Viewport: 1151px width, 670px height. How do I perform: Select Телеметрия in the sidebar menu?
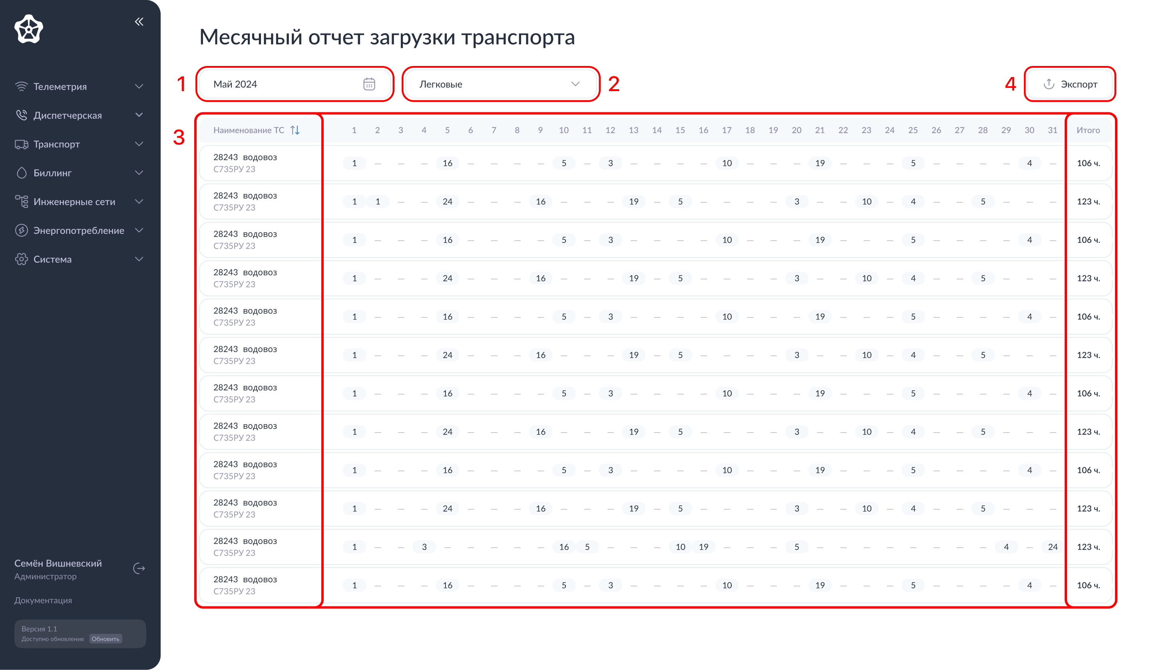pos(60,86)
